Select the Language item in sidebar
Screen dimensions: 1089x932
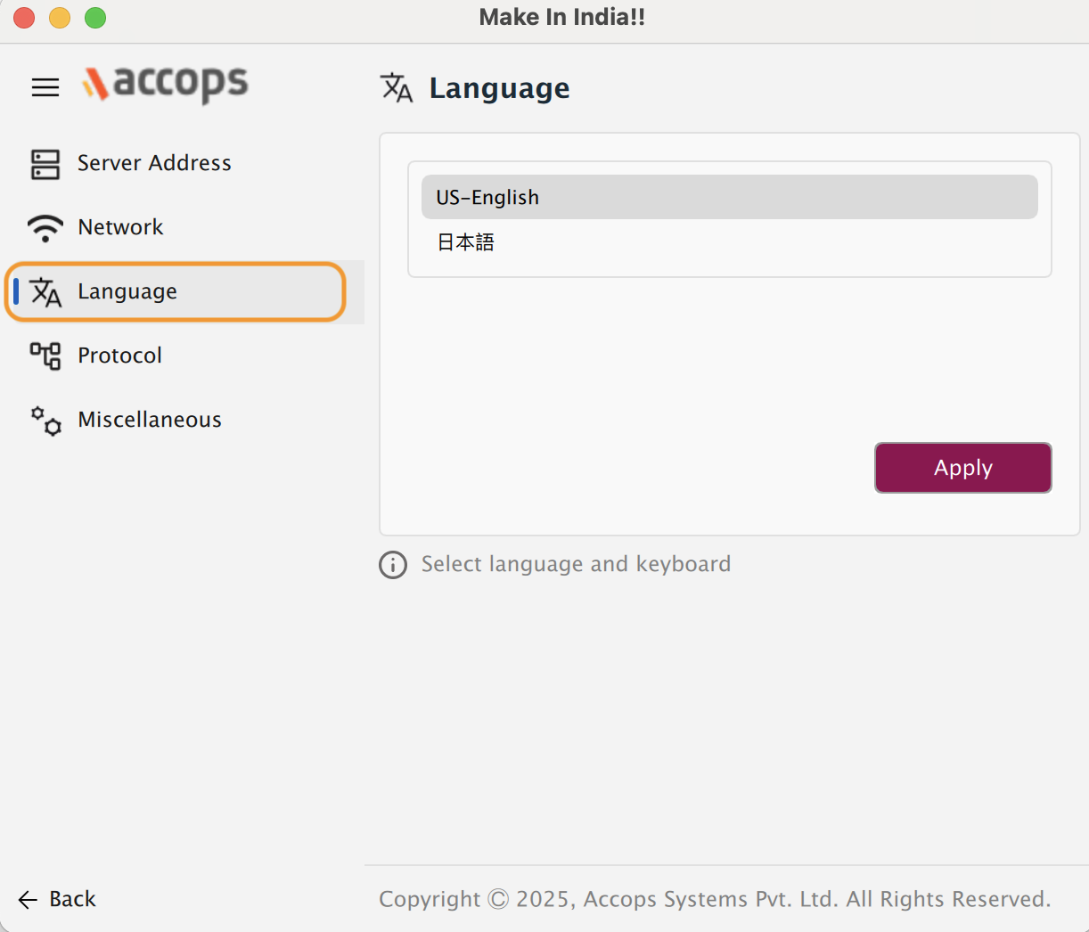[x=127, y=291]
